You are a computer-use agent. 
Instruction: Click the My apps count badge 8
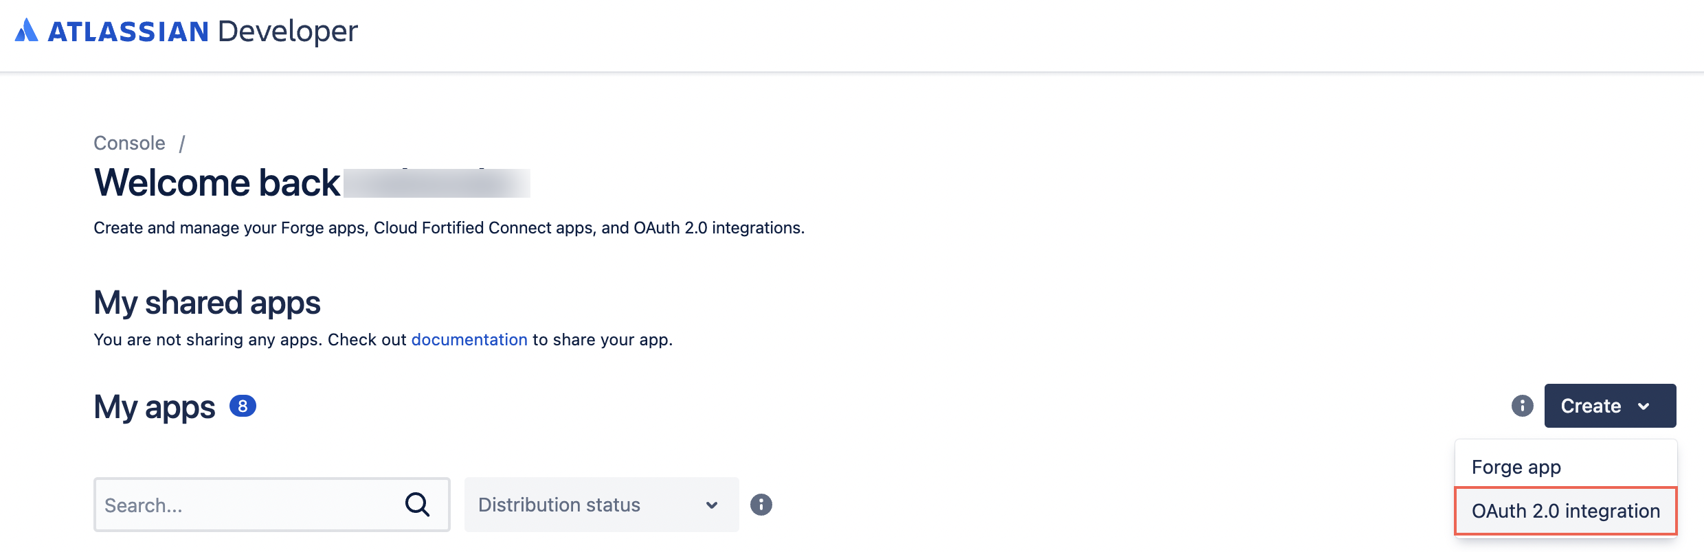[243, 406]
